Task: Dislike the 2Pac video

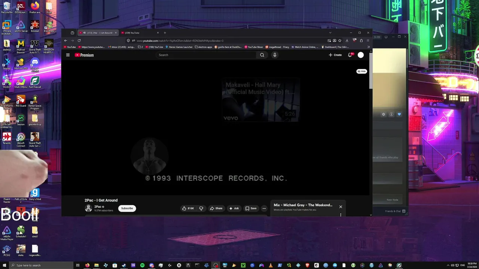Action: pos(201,208)
